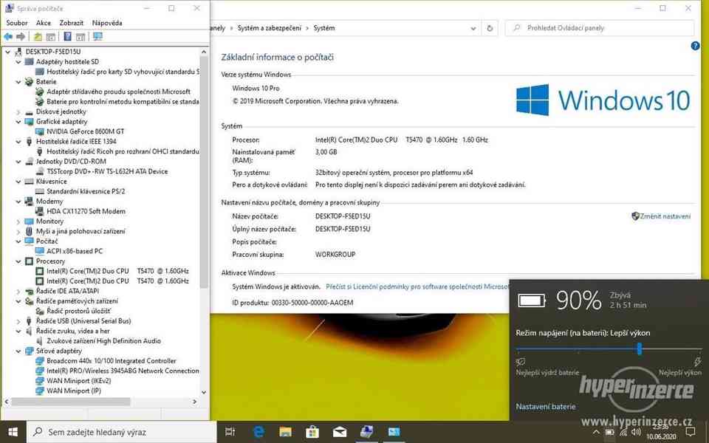This screenshot has width=709, height=443.
Task: Expand Myši a jiná polohovací zařízení
Action: pos(18,231)
